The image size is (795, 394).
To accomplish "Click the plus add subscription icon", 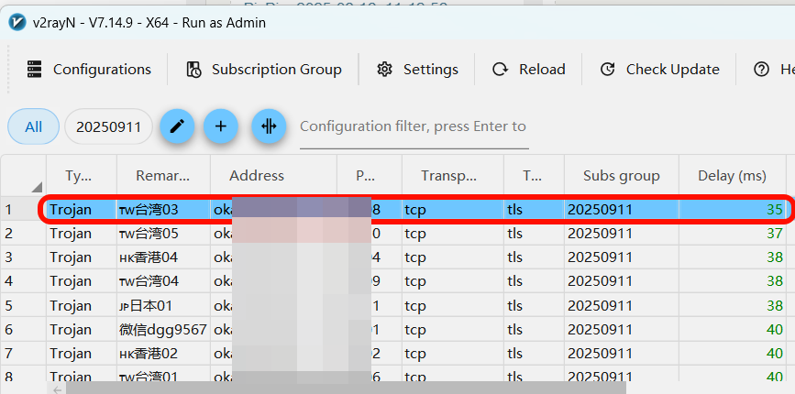I will click(x=221, y=126).
